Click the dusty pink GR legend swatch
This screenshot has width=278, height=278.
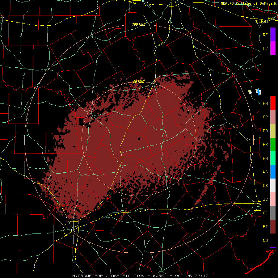(273, 117)
